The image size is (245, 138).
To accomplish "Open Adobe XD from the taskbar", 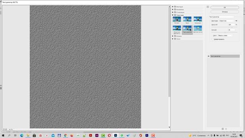I will click(97, 135).
